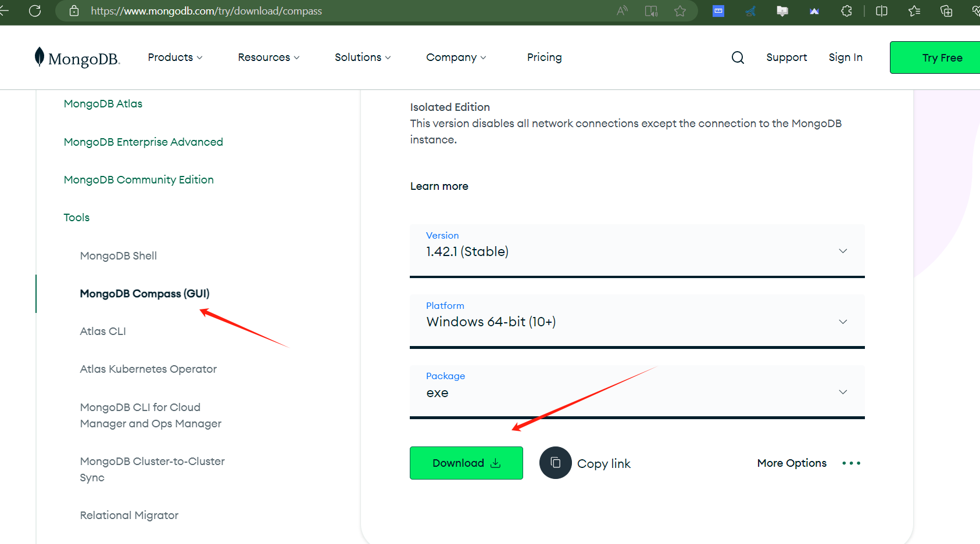Click the Isolated Edition heading text
This screenshot has height=544, width=980.
[450, 107]
